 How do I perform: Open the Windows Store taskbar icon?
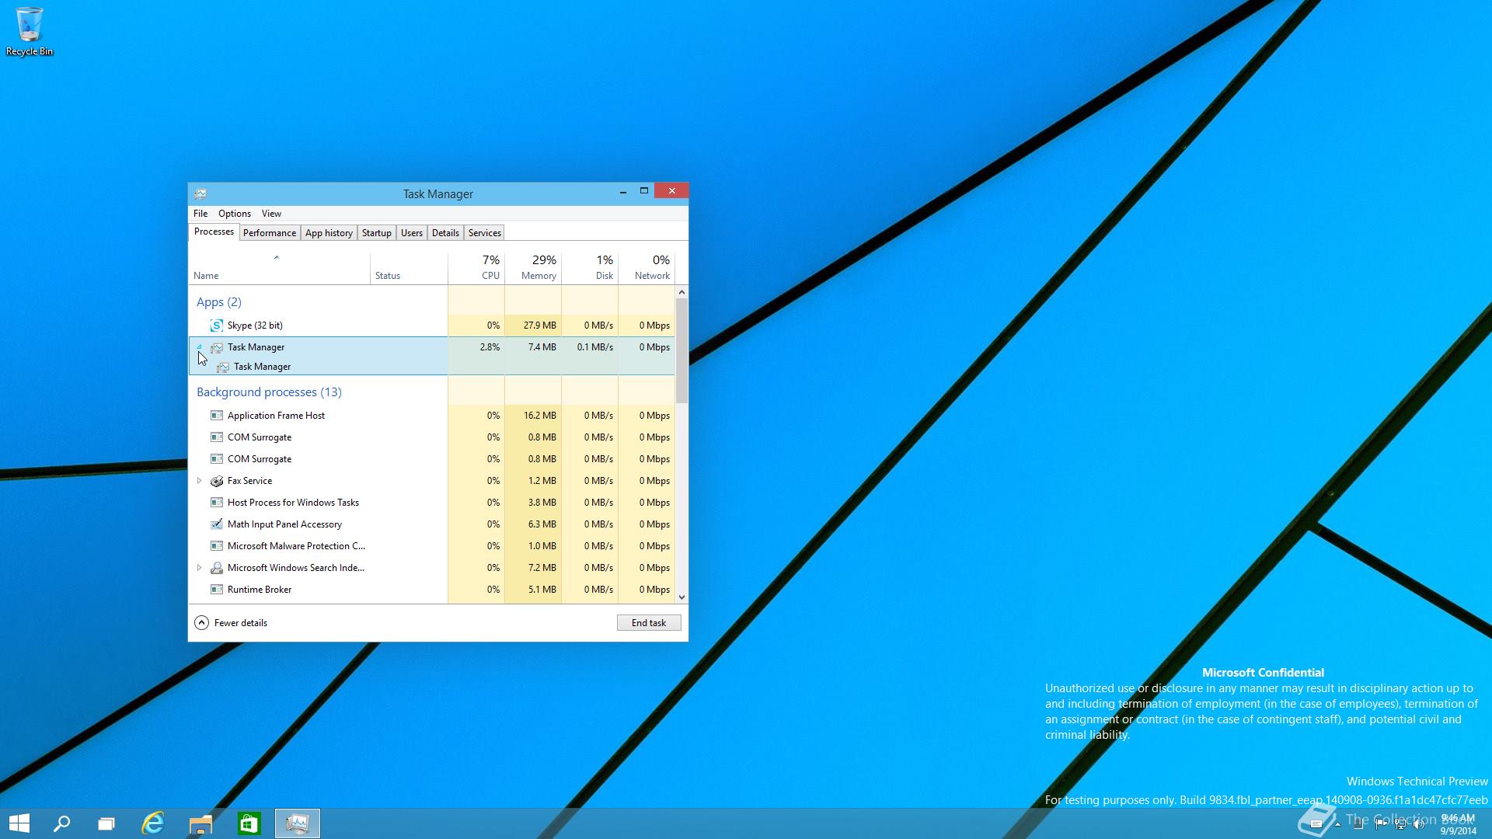pos(249,823)
